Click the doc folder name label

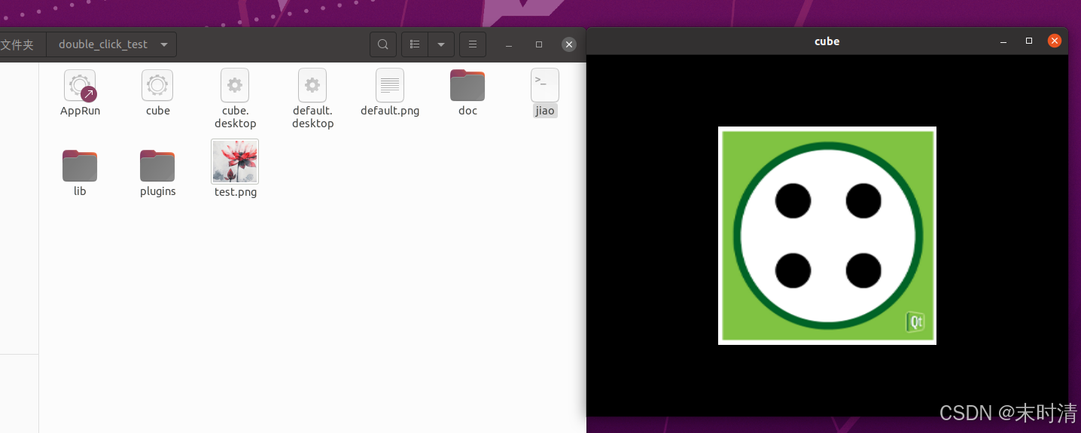tap(467, 111)
